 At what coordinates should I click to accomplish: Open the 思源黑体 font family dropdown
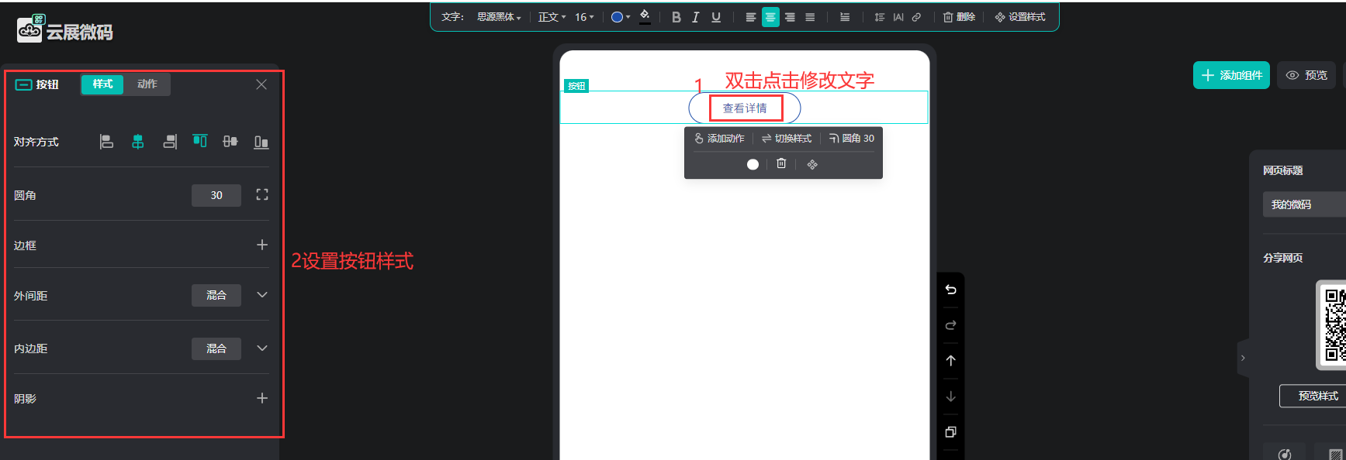(x=499, y=17)
